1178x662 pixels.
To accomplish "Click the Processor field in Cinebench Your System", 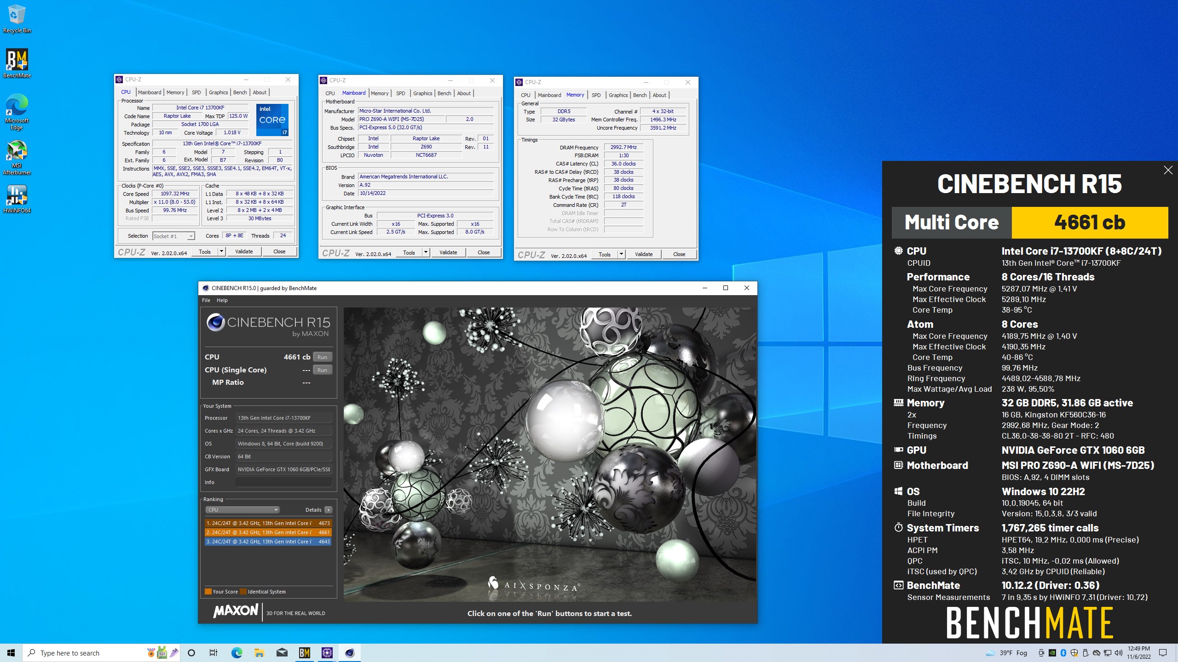I will pos(283,418).
